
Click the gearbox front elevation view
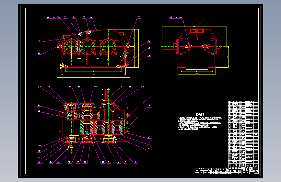(x=98, y=53)
